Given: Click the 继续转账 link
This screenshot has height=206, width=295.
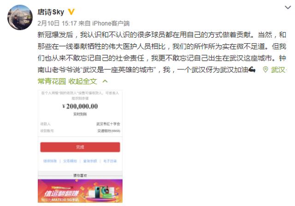Looking at the screenshot, I should [50, 161].
